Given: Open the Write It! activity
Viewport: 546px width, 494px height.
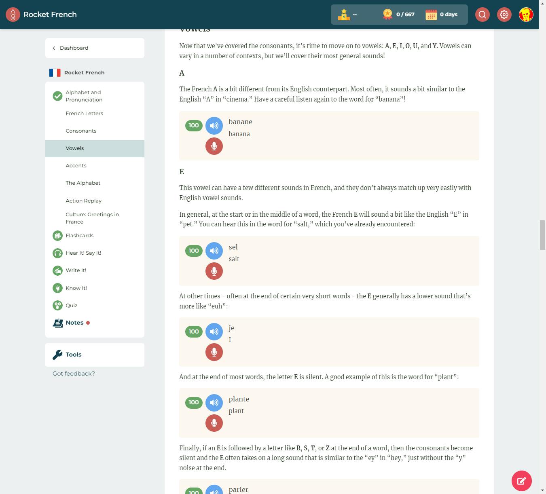Looking at the screenshot, I should tap(76, 270).
